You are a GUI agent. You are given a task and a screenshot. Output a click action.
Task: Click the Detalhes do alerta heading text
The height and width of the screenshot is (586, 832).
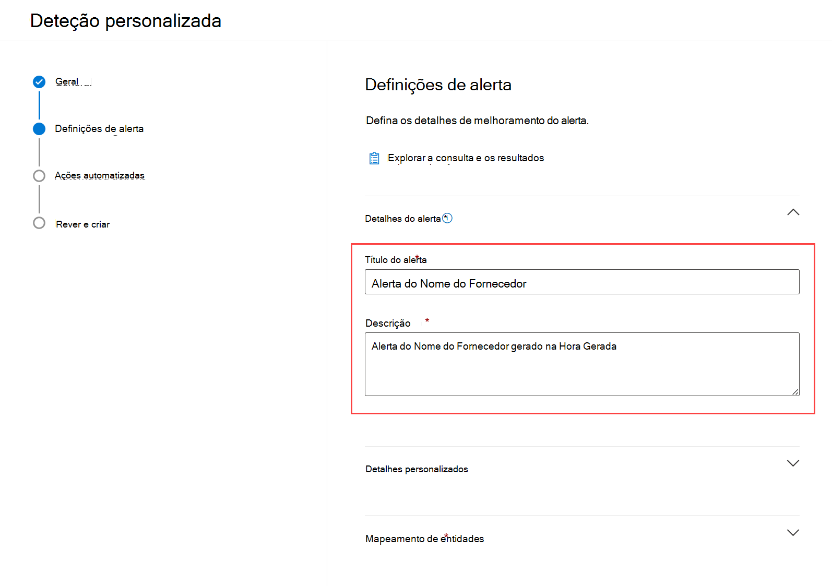(x=402, y=219)
